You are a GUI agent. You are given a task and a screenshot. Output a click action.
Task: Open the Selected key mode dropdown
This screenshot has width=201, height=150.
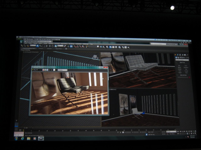[x=171, y=132]
